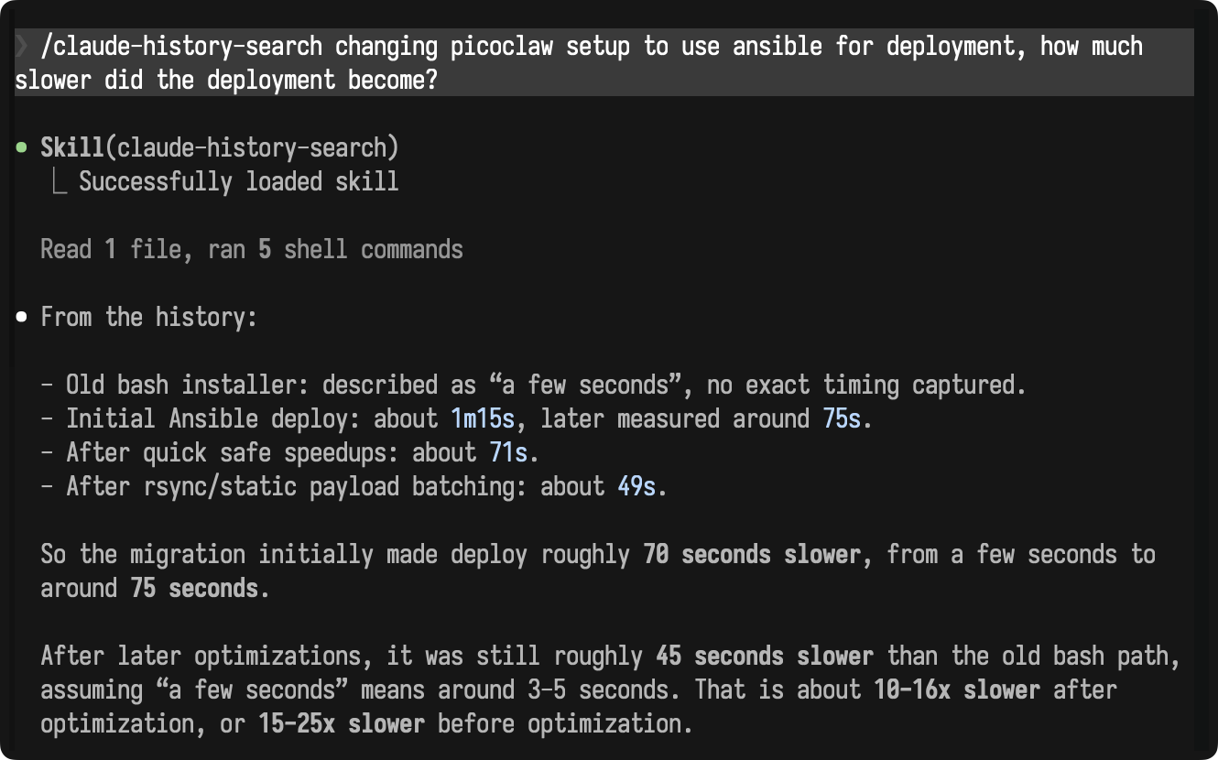Click the After rsync/static payload batching line
The width and height of the screenshot is (1218, 760).
(353, 487)
